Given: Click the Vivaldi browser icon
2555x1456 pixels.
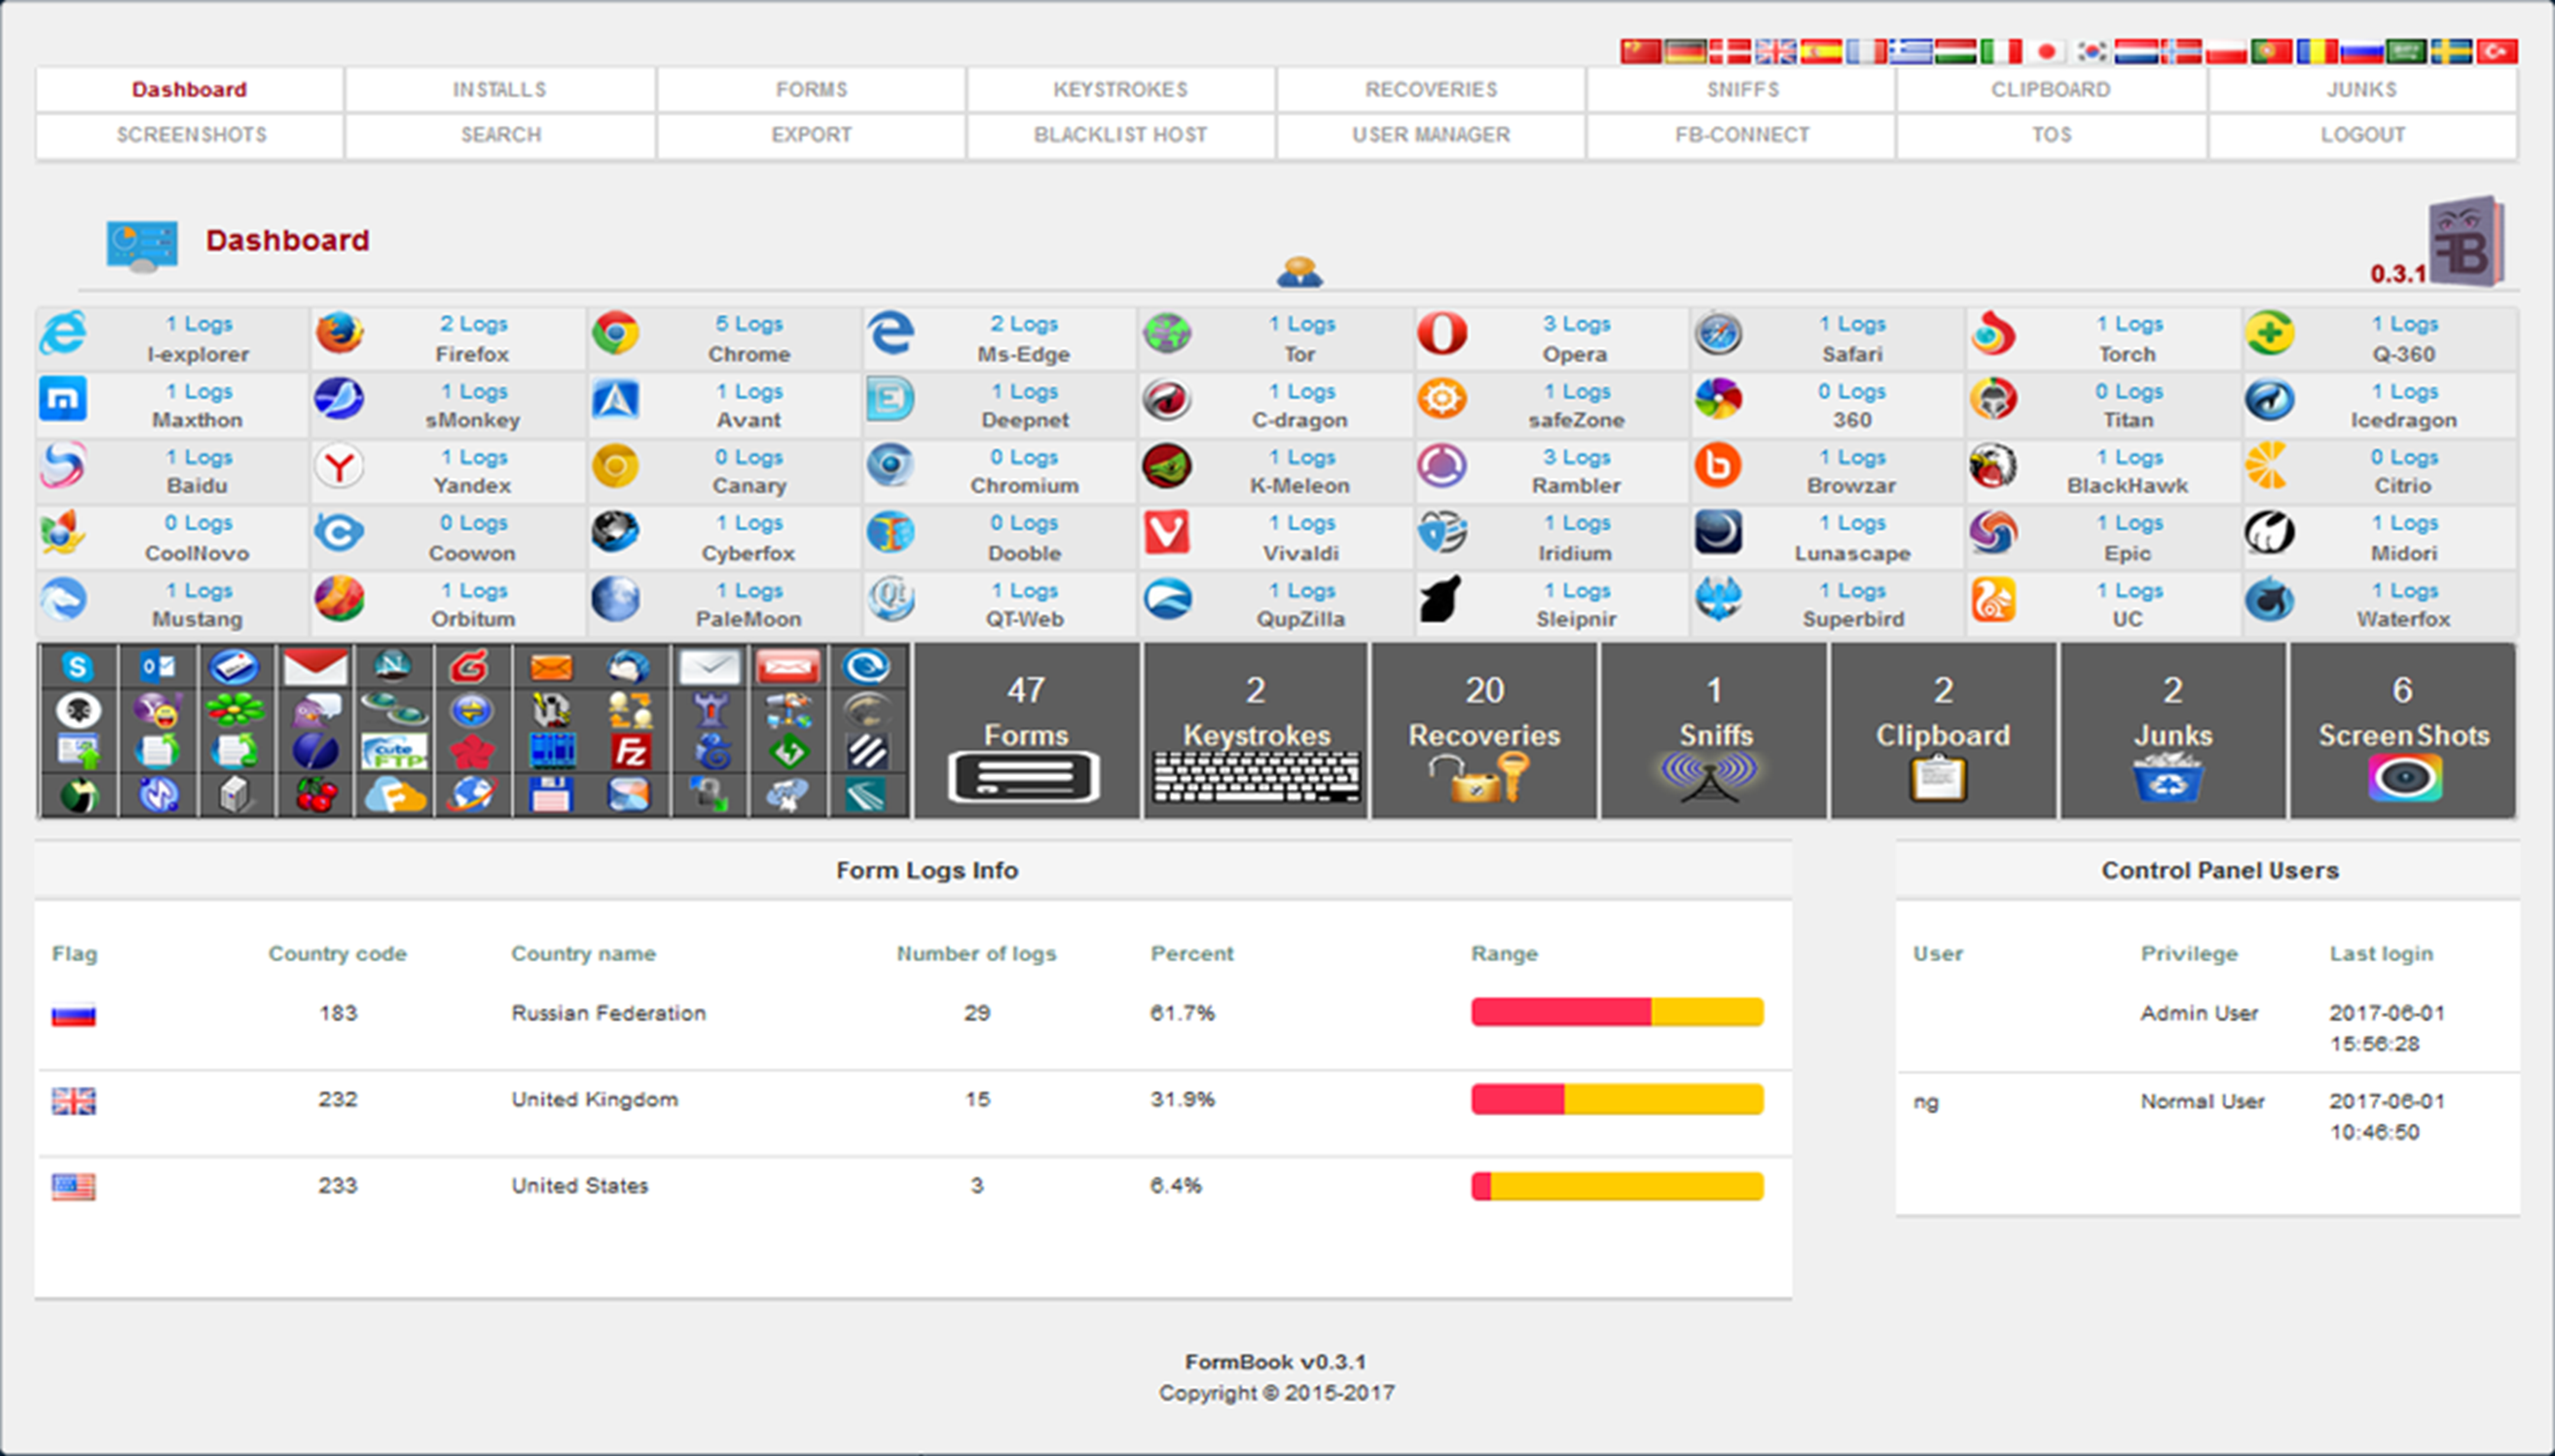Looking at the screenshot, I should click(1166, 533).
